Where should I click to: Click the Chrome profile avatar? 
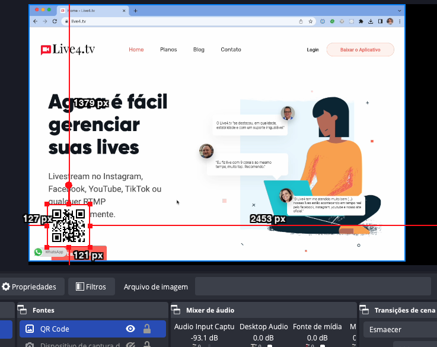click(x=390, y=21)
